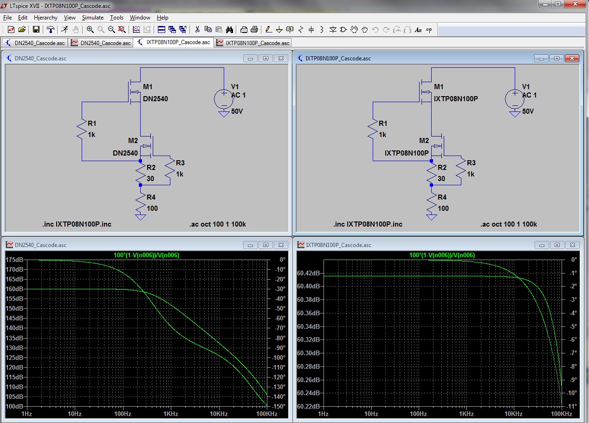Open the View menu
The width and height of the screenshot is (589, 423).
(70, 18)
